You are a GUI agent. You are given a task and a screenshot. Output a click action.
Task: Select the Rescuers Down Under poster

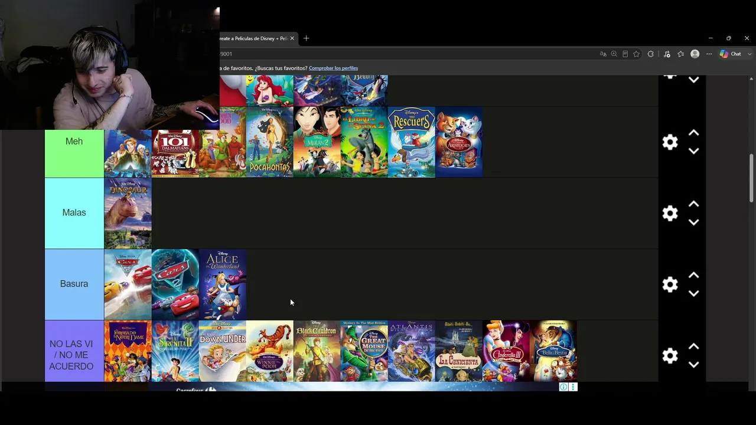point(223,351)
